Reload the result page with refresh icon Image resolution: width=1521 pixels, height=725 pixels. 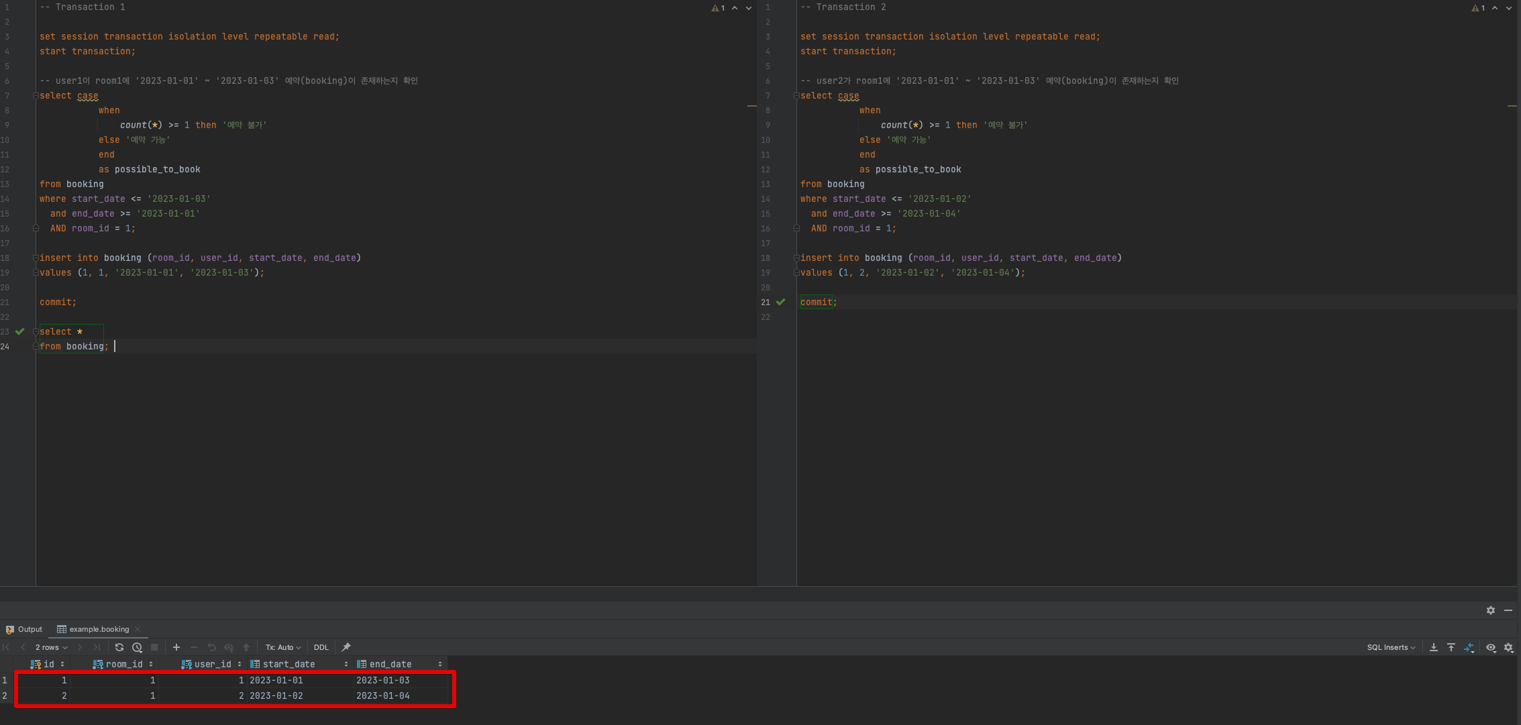pos(119,647)
